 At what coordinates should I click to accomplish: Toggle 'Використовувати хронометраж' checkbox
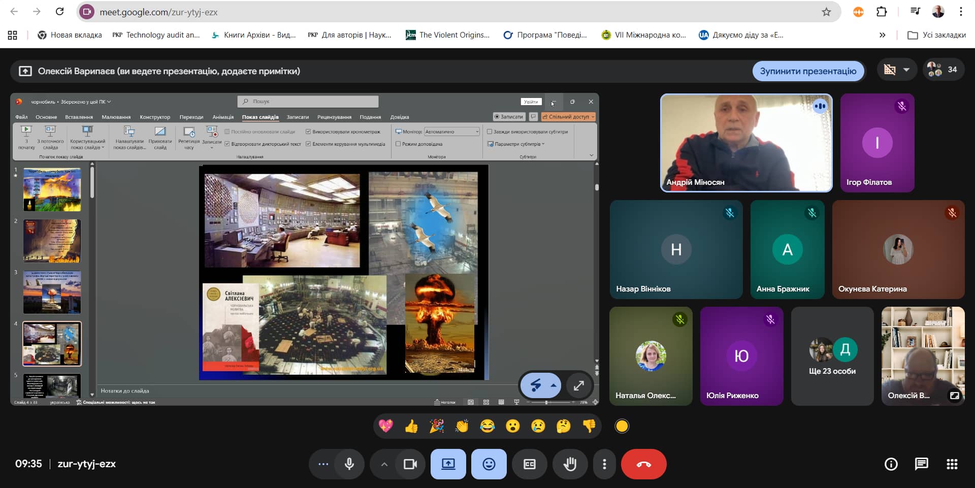click(308, 132)
